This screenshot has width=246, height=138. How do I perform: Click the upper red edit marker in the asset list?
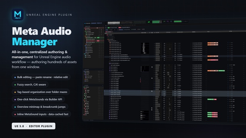click(x=140, y=80)
